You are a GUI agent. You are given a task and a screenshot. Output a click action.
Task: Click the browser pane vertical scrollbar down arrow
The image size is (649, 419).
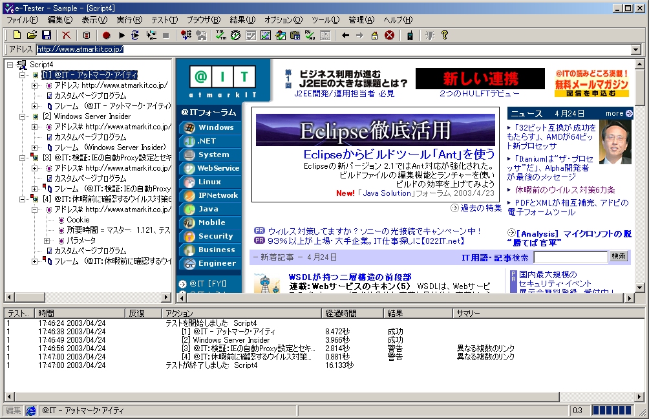(639, 287)
